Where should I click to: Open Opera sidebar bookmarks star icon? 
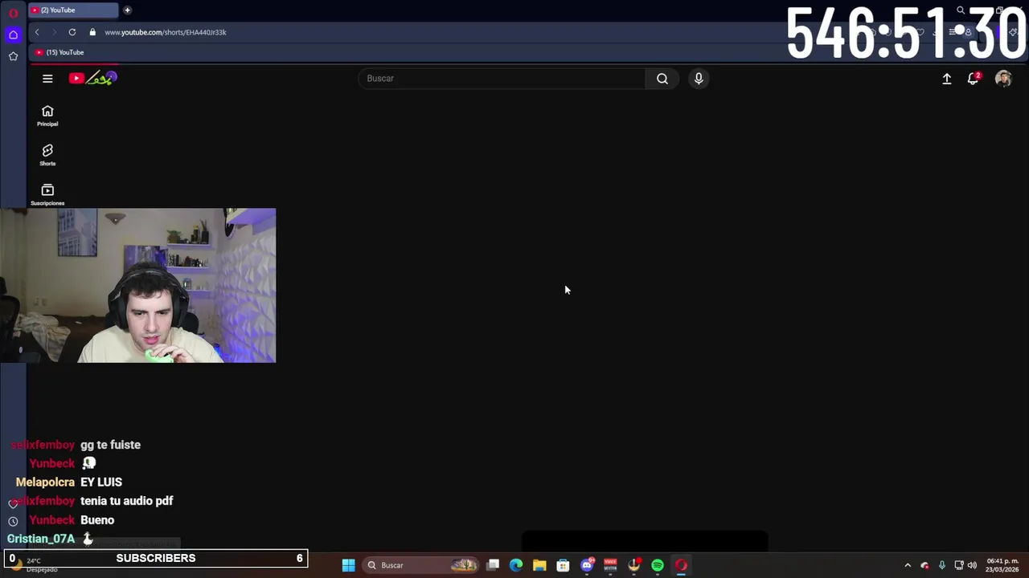pyautogui.click(x=13, y=56)
